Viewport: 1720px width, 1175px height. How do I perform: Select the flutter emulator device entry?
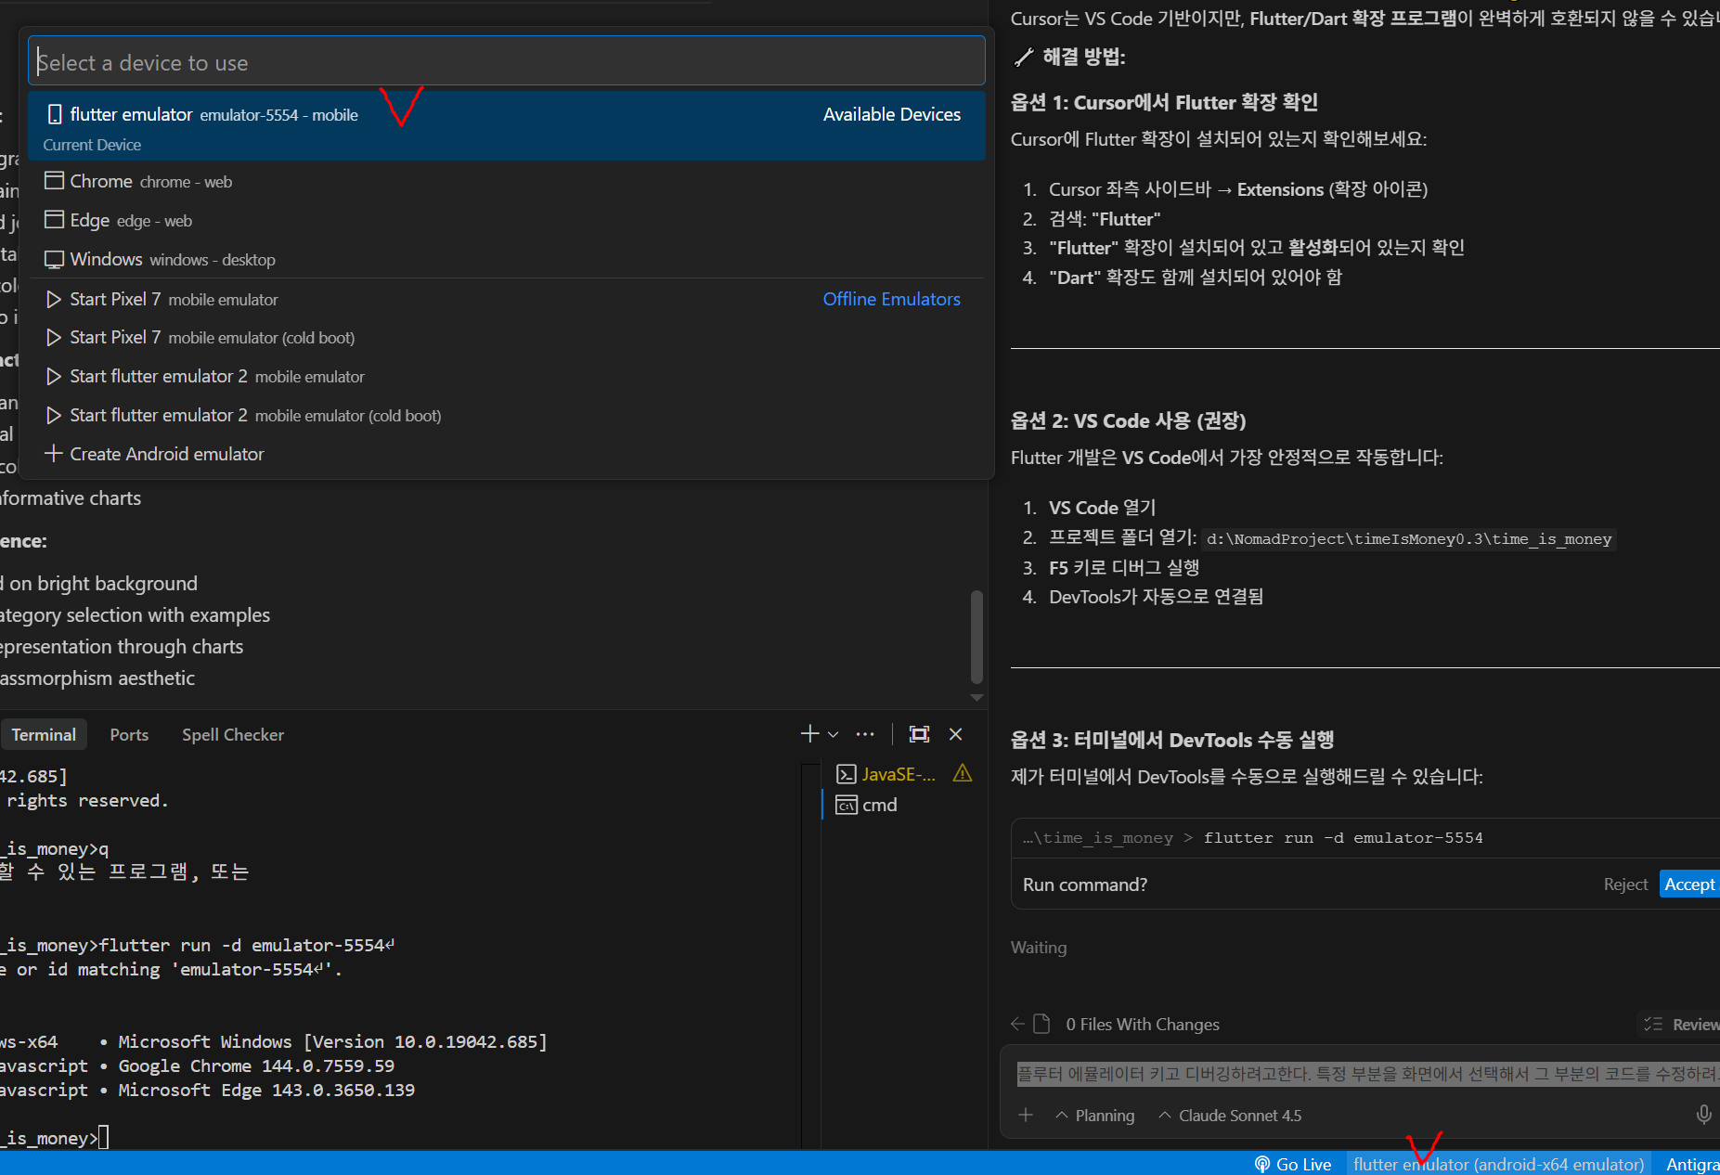pos(506,125)
